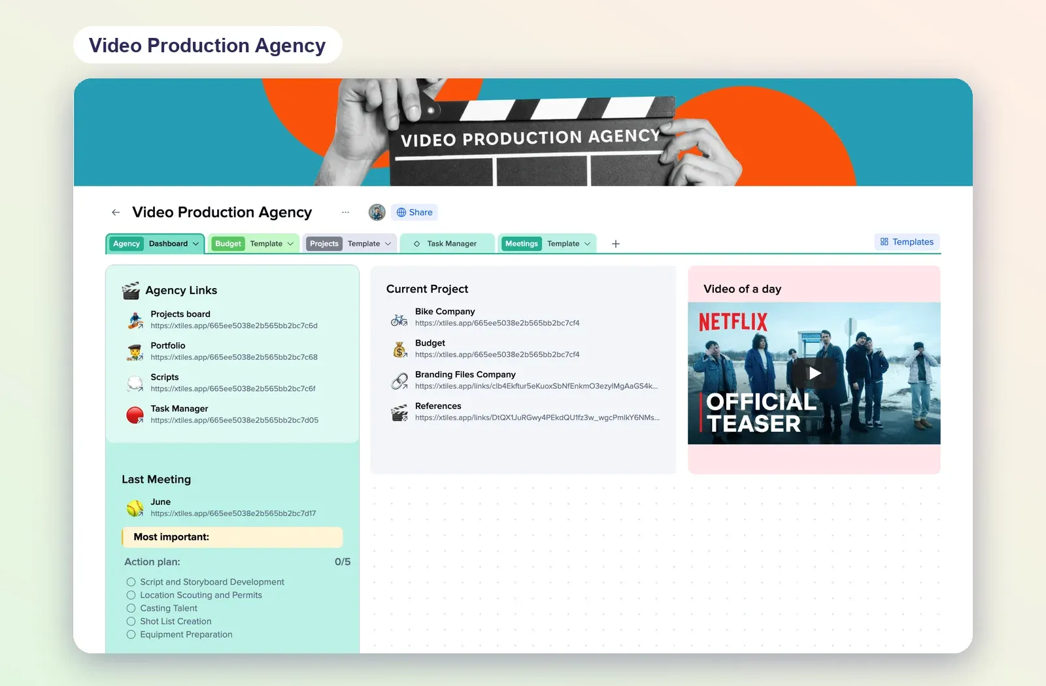Click the June tennis ball icon
Image resolution: width=1046 pixels, height=686 pixels.
135,508
